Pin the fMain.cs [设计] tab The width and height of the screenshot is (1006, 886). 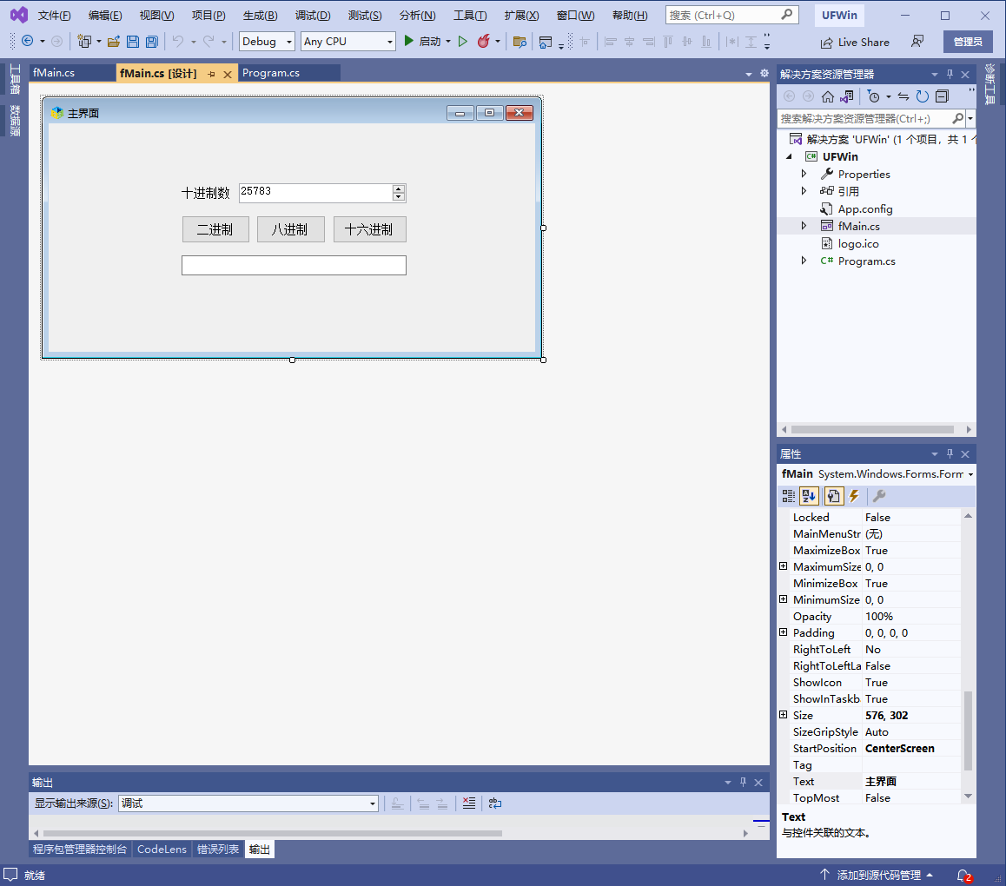click(211, 75)
